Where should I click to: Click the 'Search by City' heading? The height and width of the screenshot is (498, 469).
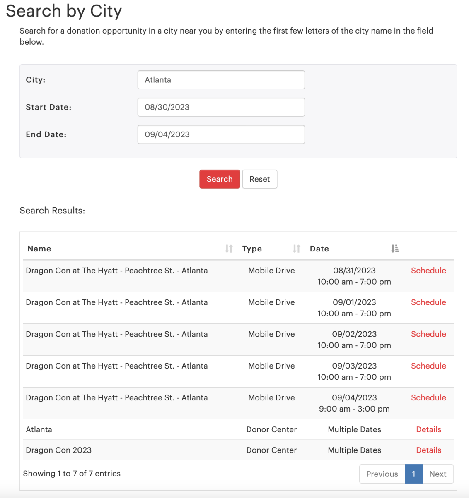(64, 11)
